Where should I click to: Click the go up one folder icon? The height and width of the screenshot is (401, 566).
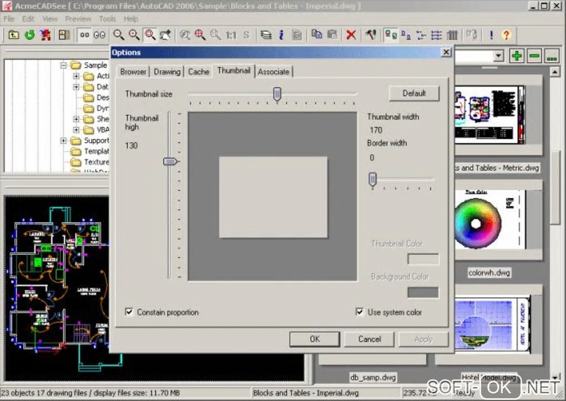coord(13,35)
